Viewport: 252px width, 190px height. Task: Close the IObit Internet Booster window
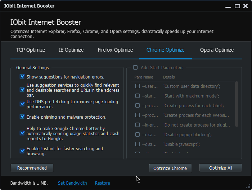point(246,6)
